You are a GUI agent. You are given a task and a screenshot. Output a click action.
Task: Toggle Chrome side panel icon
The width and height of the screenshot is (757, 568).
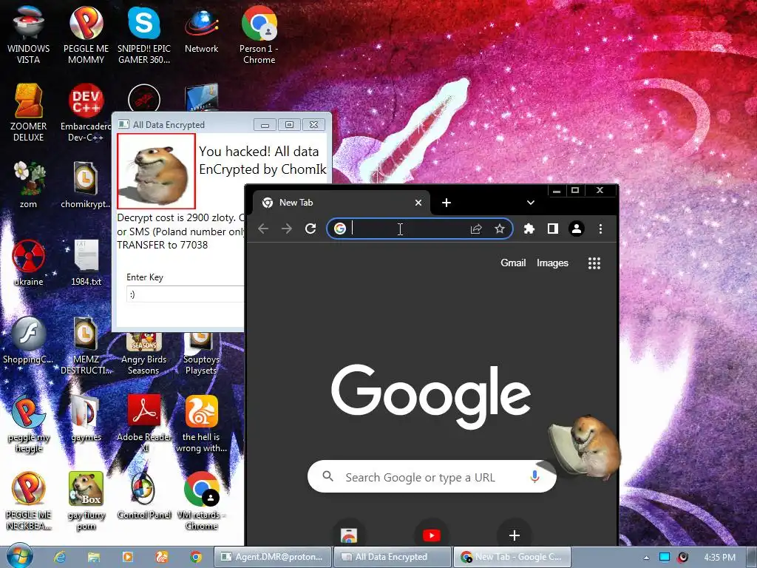point(553,229)
